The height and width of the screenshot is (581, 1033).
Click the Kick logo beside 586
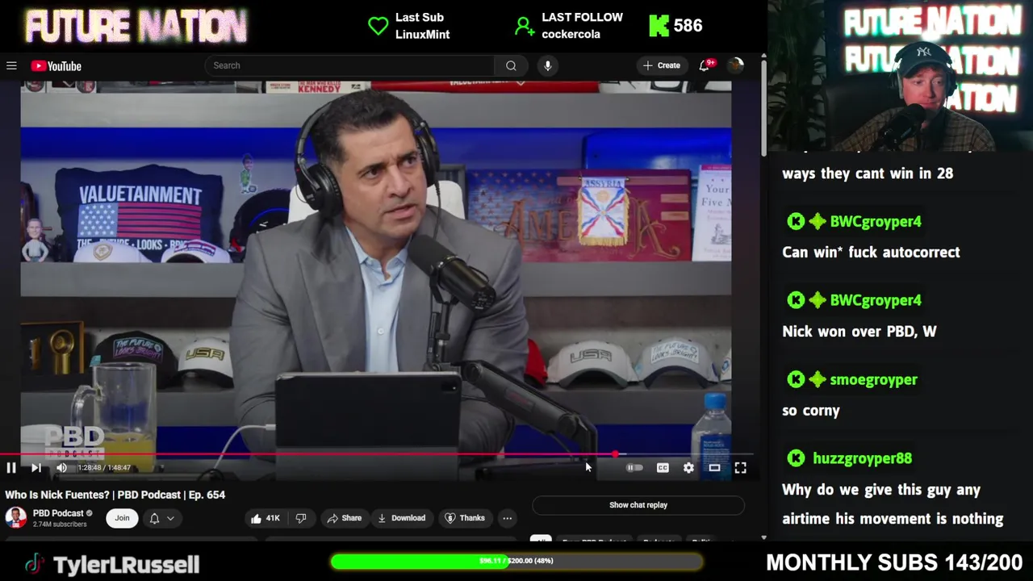click(659, 26)
